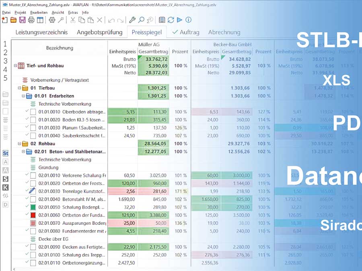Show information via the blue info icon

[x=188, y=20]
